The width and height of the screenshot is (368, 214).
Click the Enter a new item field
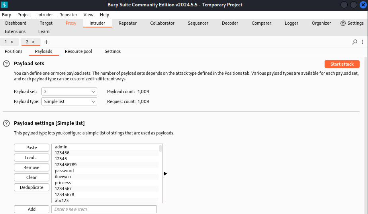[104, 209]
